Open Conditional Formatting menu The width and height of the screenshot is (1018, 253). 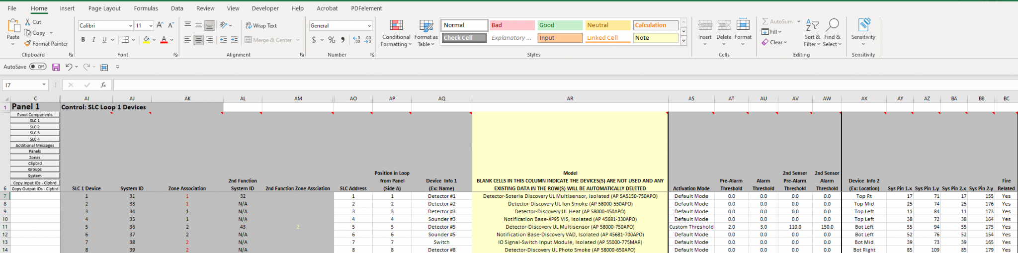pos(396,33)
